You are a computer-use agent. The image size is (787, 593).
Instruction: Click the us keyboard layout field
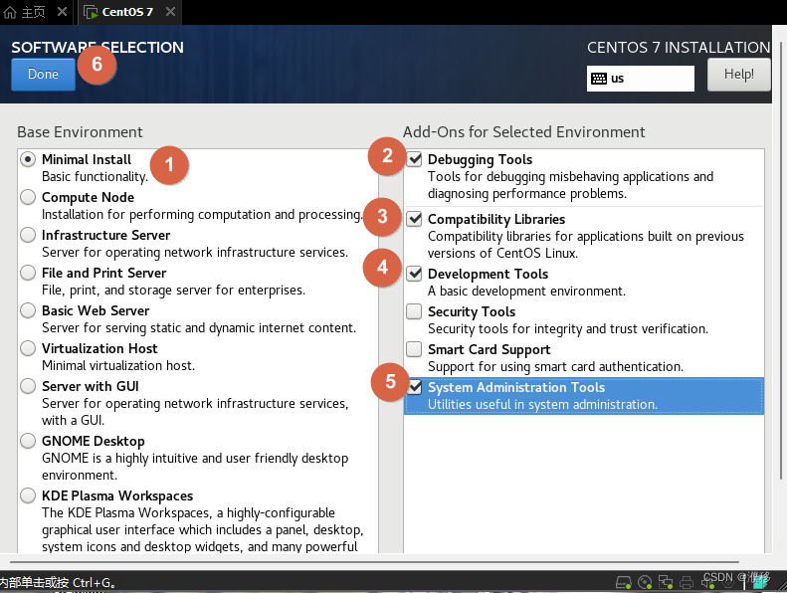(x=641, y=79)
